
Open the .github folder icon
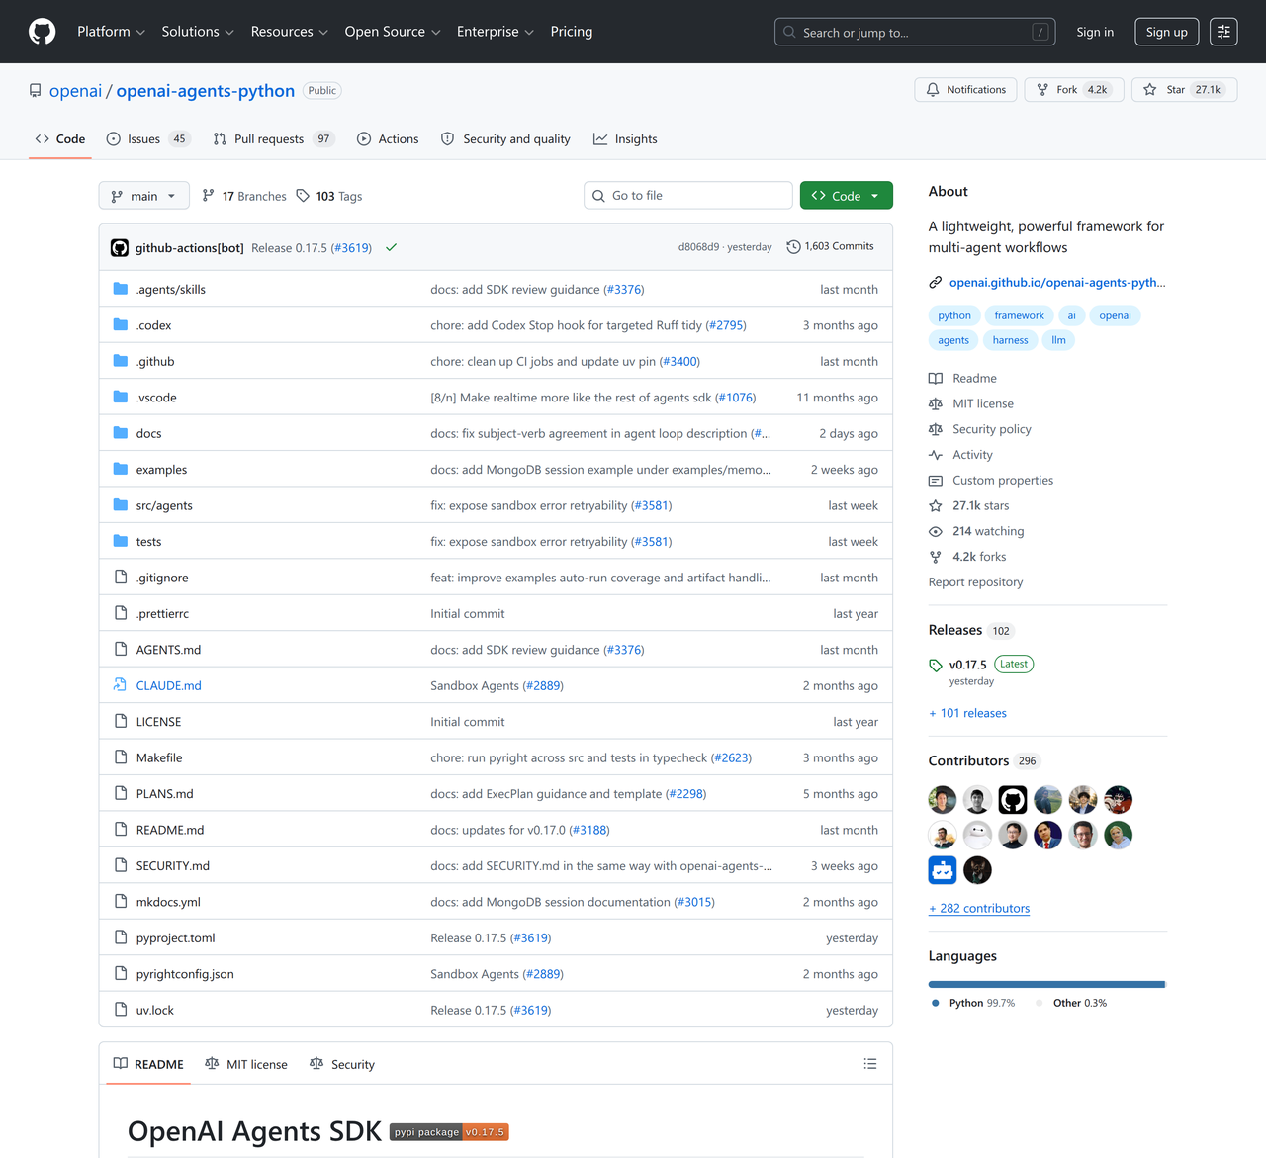point(121,361)
